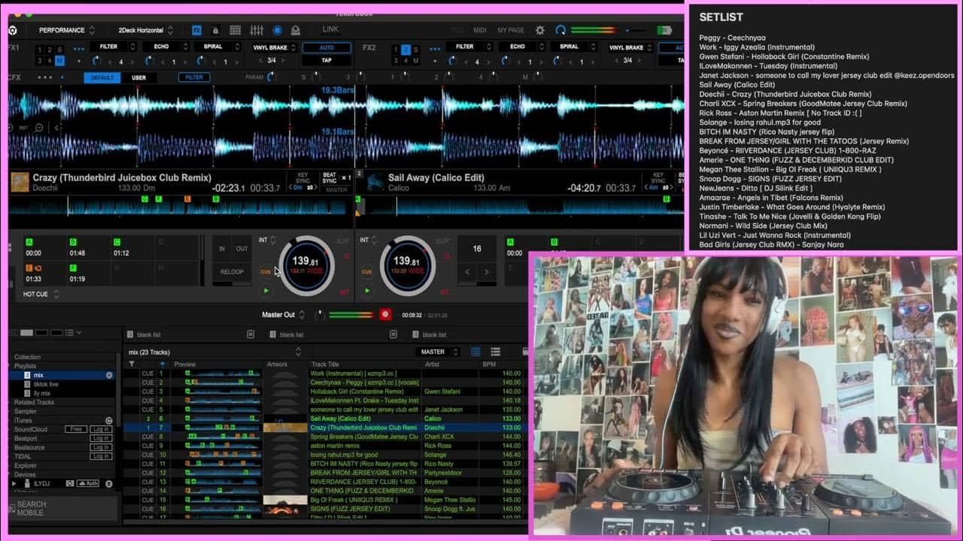This screenshot has height=541, width=963.
Task: Log in to SoundCloud
Action: tap(101, 429)
